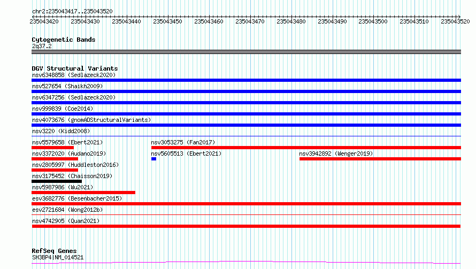The height and width of the screenshot is (269, 476).
Task: Open the esv3682776 (Besenbacher2015) label
Action: pos(77,198)
